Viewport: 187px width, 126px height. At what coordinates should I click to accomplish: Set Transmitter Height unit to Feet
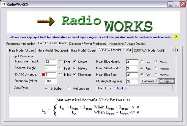point(64,62)
